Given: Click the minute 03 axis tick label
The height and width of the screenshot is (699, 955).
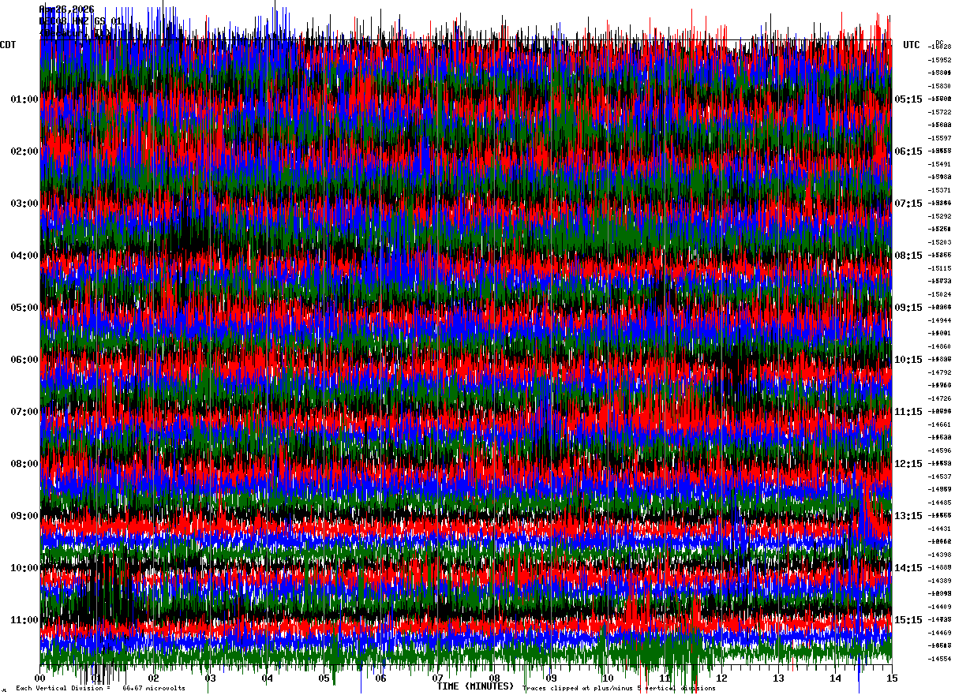Looking at the screenshot, I should coord(211,678).
